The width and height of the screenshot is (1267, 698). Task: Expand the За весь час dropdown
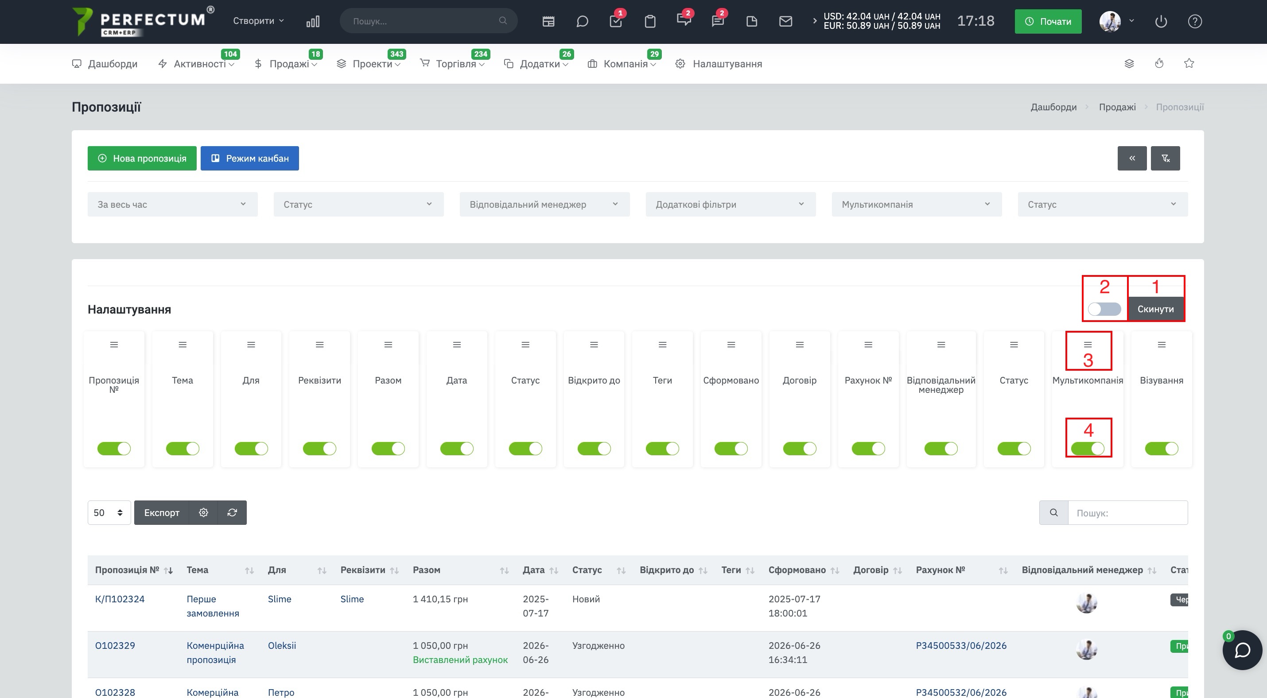click(x=173, y=205)
